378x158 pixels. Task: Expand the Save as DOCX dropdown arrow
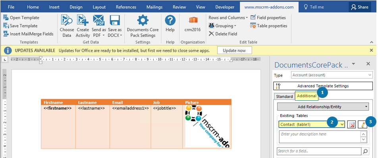click(x=121, y=36)
